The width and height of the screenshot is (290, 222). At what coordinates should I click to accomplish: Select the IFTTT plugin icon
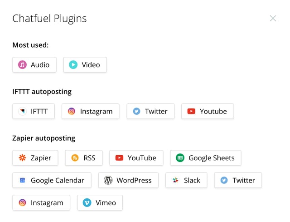22,111
